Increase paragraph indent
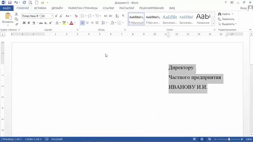 coord(111,16)
